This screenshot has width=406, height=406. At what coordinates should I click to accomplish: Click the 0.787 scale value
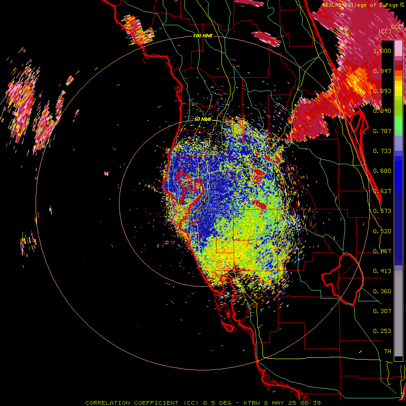(382, 131)
